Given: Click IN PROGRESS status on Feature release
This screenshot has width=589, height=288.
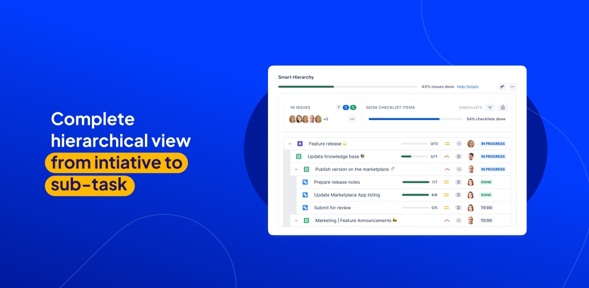Looking at the screenshot, I should [x=493, y=144].
